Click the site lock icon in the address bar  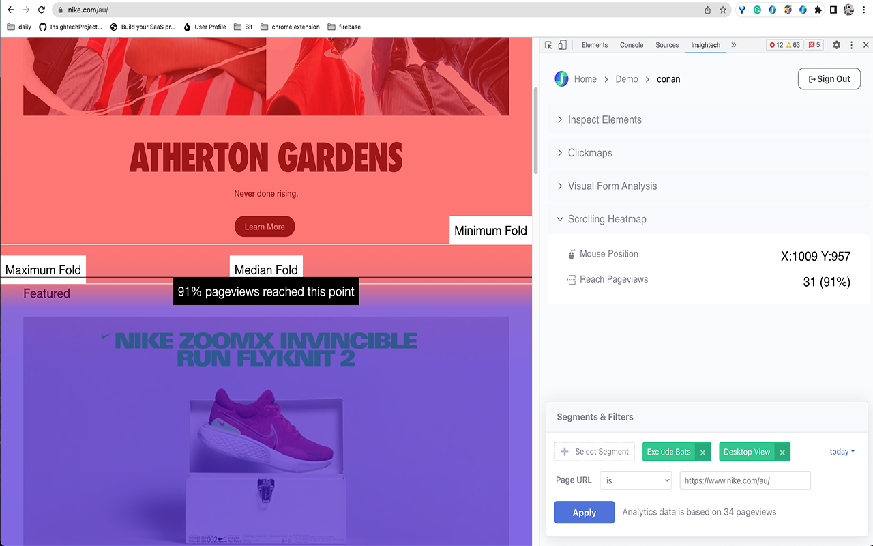61,10
